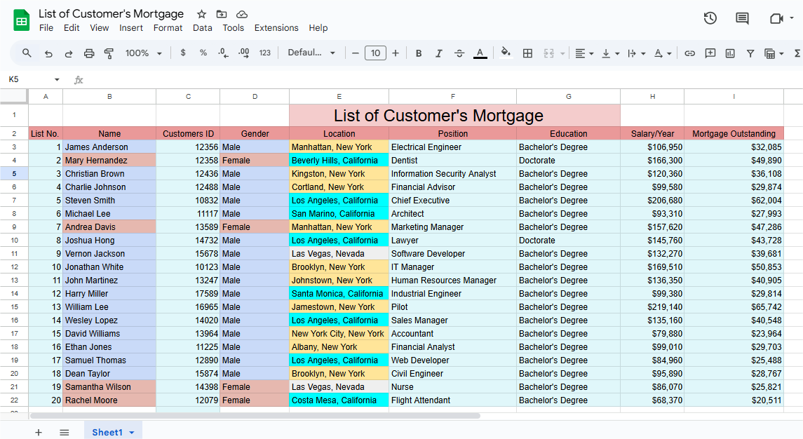Click the insert chart icon
This screenshot has width=803, height=439.
(730, 53)
